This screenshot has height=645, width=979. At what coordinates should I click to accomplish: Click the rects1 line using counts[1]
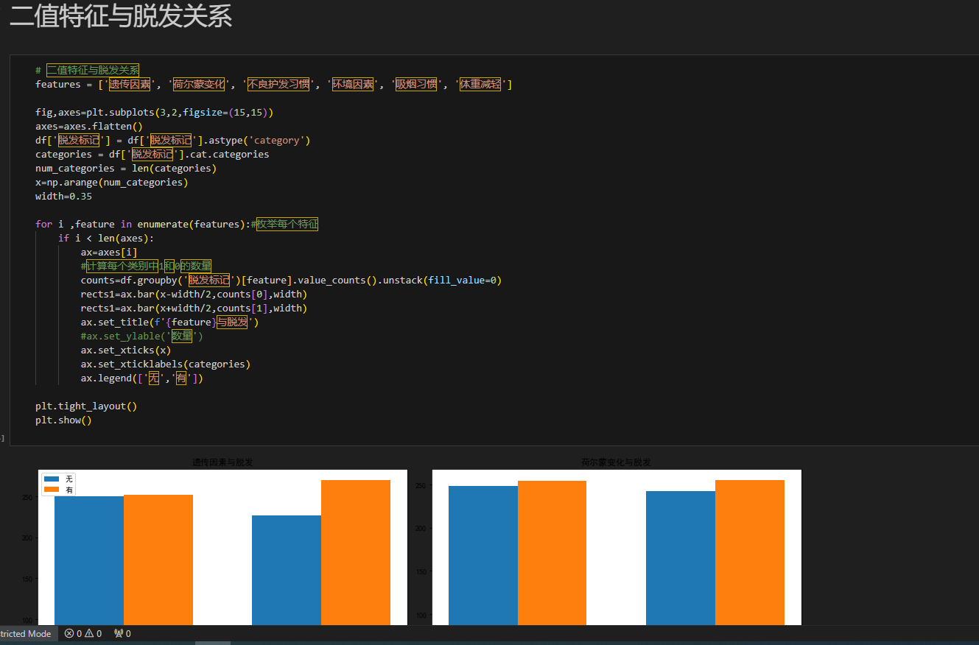tap(194, 308)
